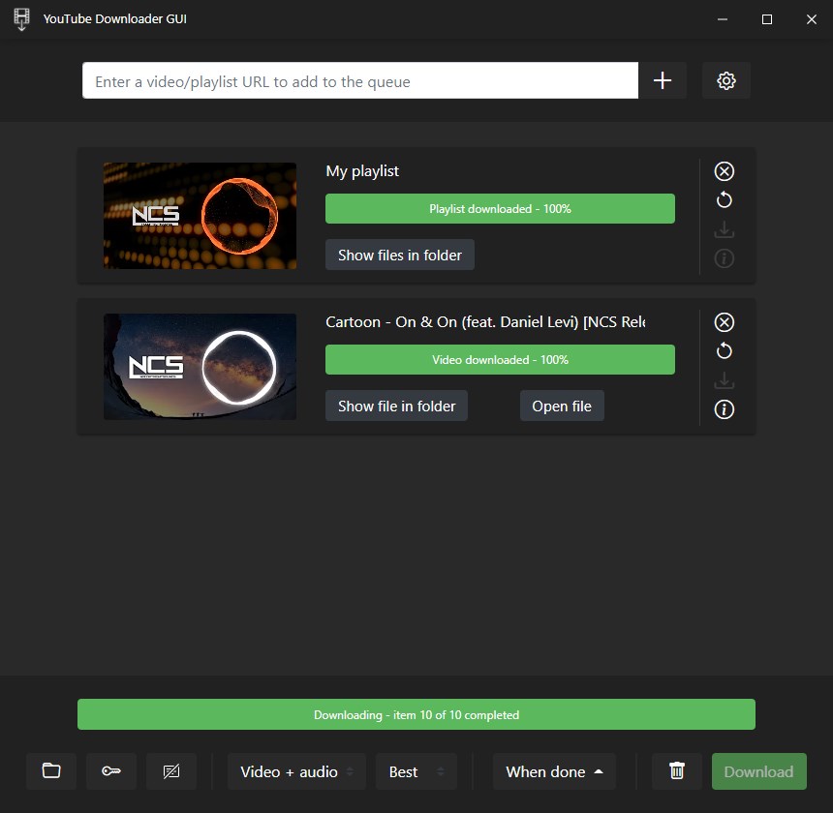Image resolution: width=833 pixels, height=813 pixels.
Task: Click download arrow icon for My playlist
Action: (725, 229)
